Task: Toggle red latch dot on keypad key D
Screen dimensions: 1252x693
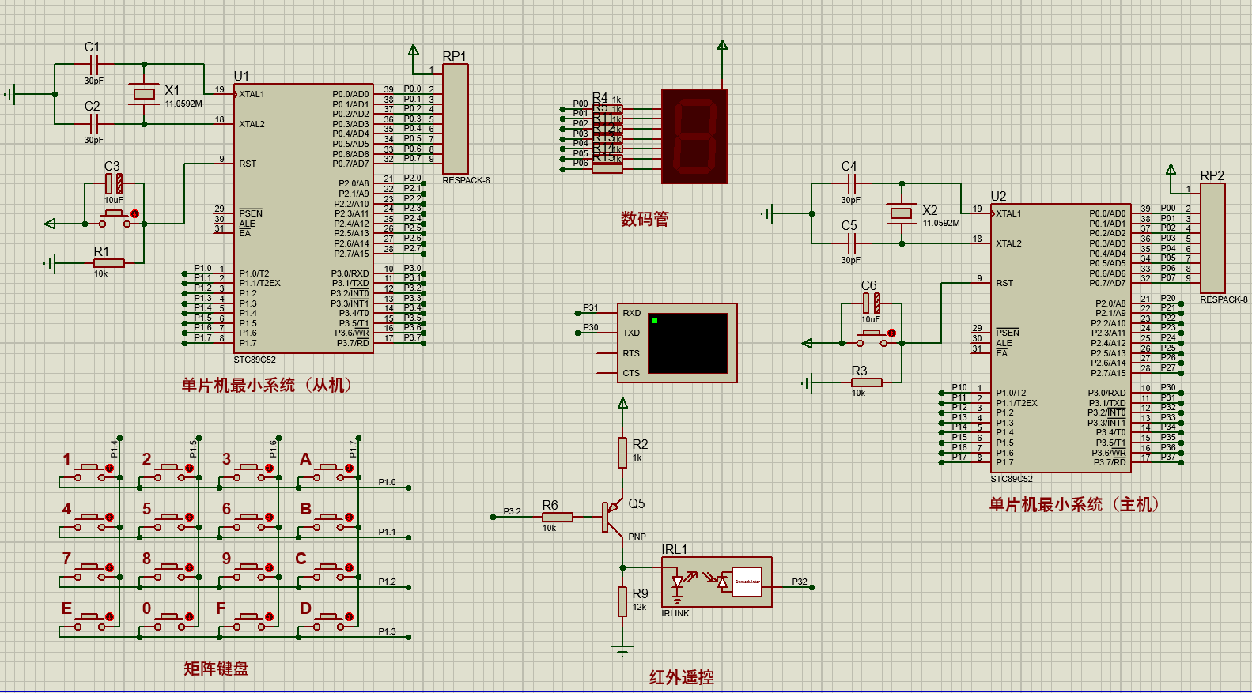Action: coord(348,617)
